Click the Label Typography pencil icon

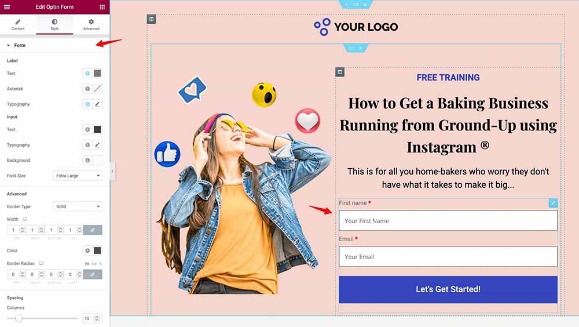point(97,104)
